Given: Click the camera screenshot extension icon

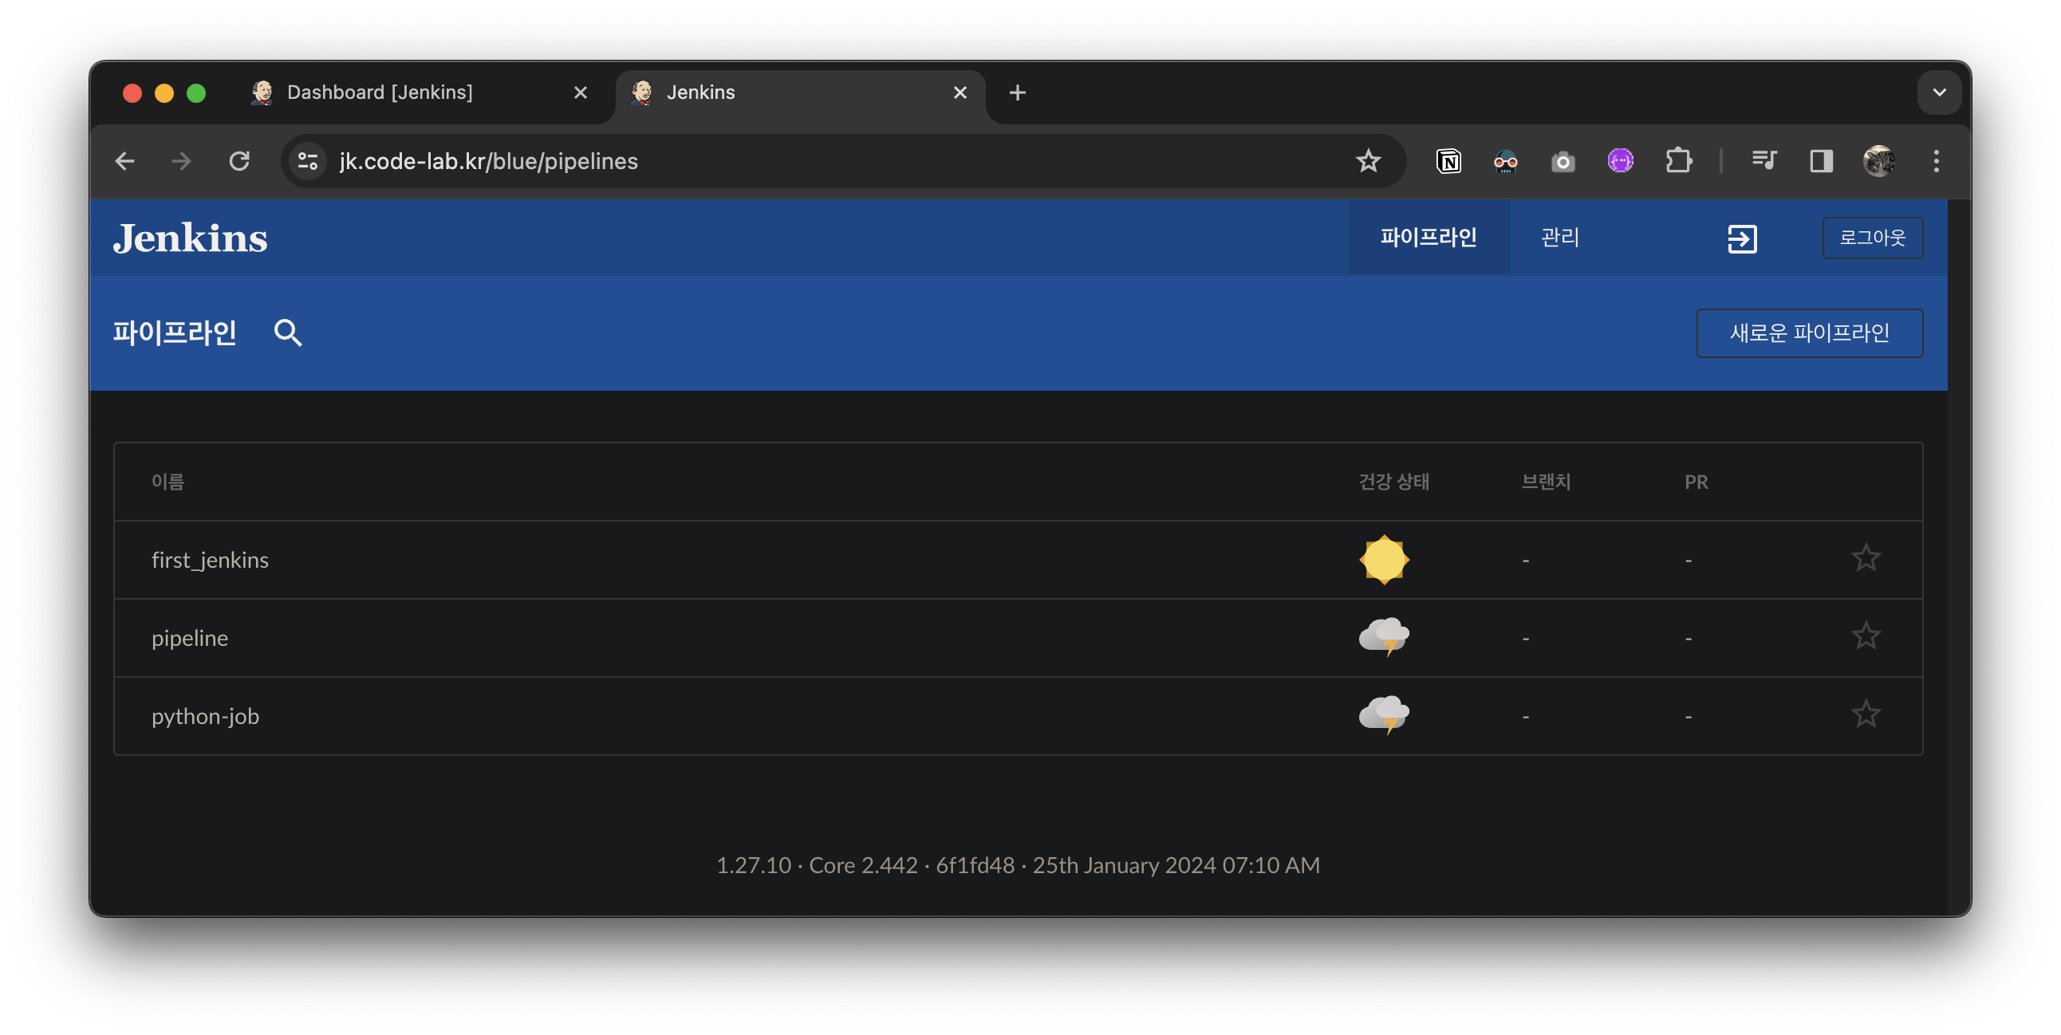Looking at the screenshot, I should [1562, 163].
